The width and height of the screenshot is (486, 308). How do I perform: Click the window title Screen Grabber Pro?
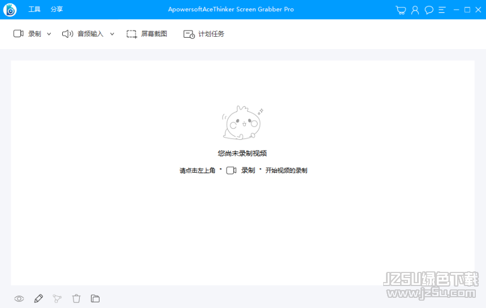coord(231,9)
